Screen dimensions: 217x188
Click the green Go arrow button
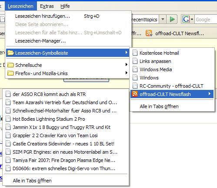pyautogui.click(x=172, y=19)
